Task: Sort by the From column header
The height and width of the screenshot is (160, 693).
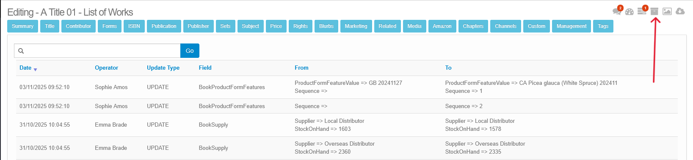Action: [301, 68]
